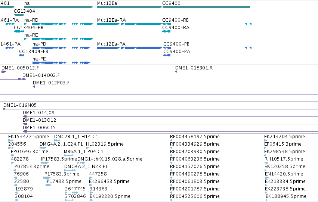Click MB6A.1_1.P04.C1 feature label
Screen dimensions: 318x202
pyautogui.click(x=84, y=152)
